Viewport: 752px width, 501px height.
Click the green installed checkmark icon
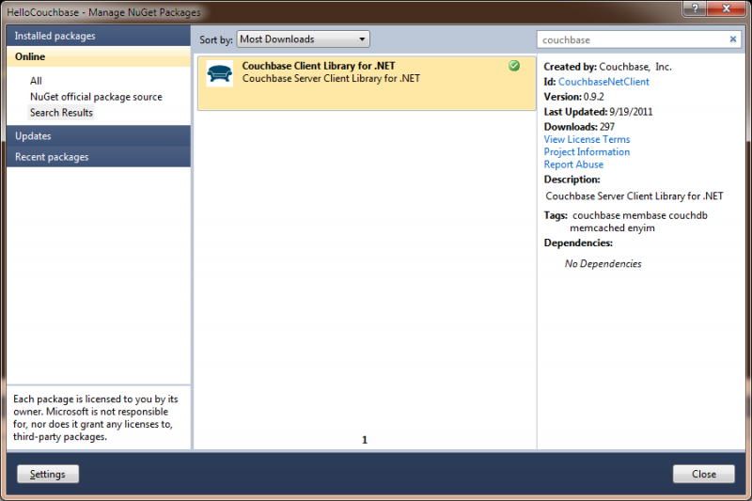tap(514, 66)
